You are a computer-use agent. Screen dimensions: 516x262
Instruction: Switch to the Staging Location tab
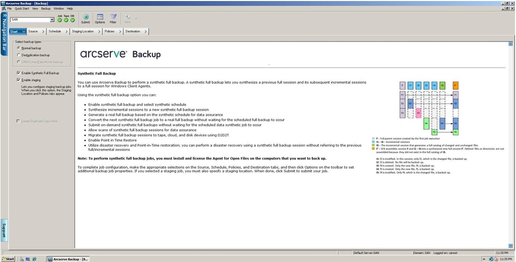click(86, 31)
